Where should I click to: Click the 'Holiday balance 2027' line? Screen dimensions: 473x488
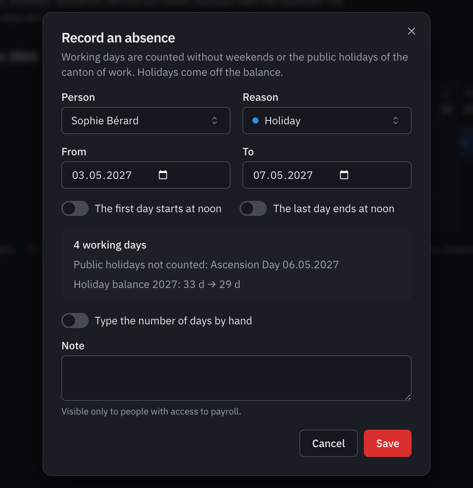click(157, 284)
